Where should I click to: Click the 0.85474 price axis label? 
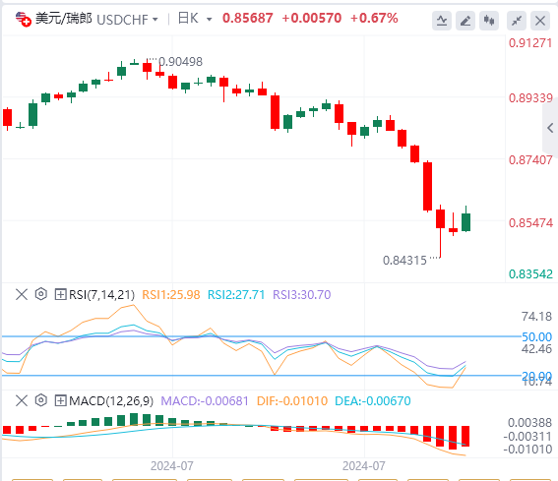click(x=530, y=223)
